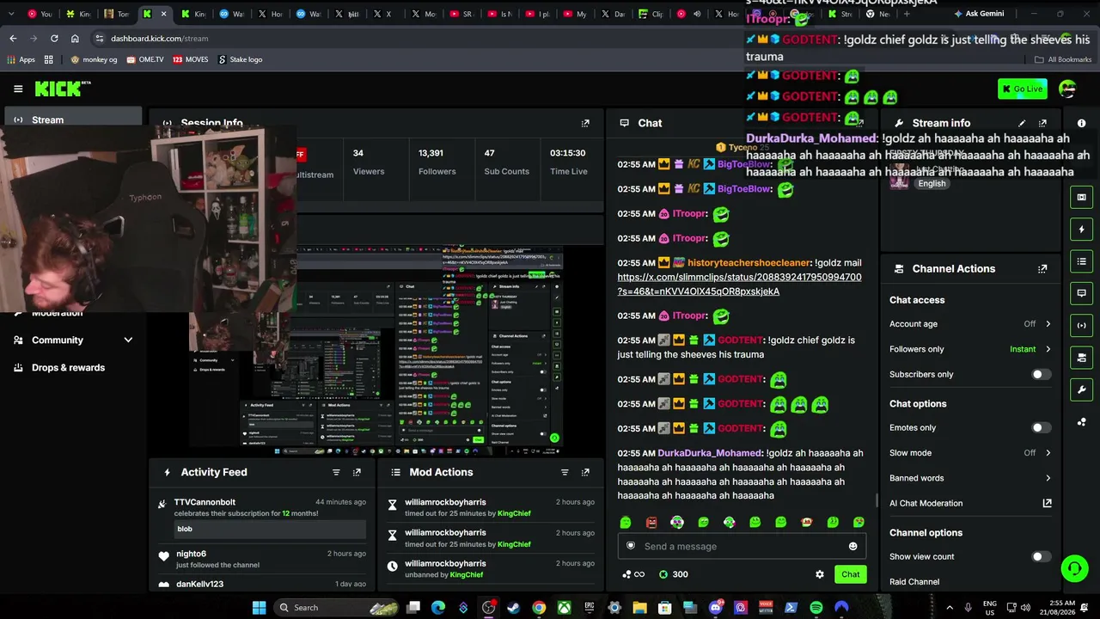Click the Ask Gemini button
Viewport: 1100px width, 619px height.
pos(978,14)
